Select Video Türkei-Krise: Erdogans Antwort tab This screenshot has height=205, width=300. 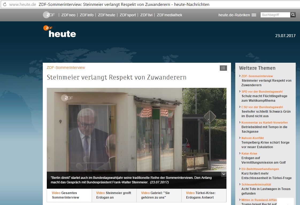tap(204, 195)
